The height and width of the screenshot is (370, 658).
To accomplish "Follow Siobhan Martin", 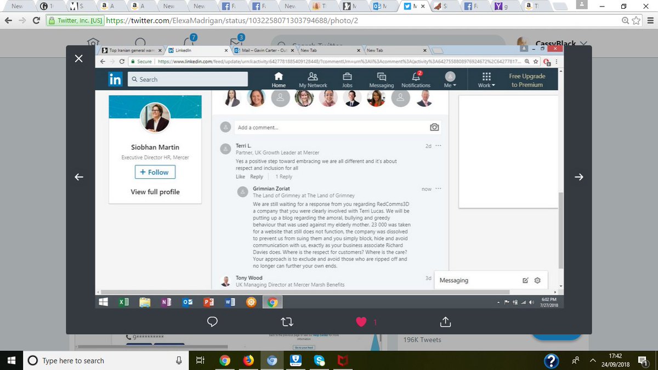I will click(x=155, y=172).
